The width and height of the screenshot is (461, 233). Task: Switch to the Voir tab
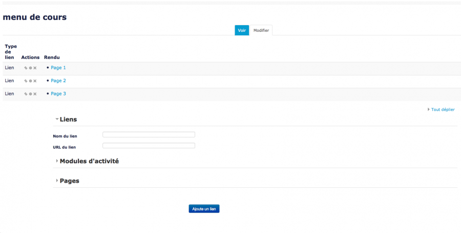coord(242,30)
